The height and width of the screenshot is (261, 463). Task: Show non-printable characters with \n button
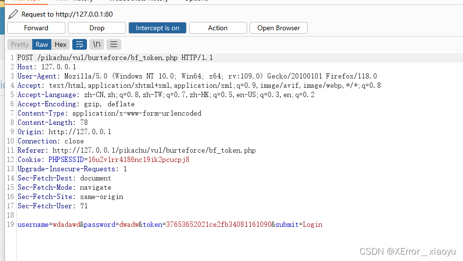(97, 44)
